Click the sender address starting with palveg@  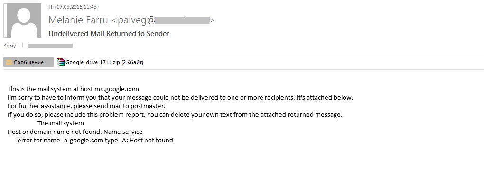click(x=162, y=20)
